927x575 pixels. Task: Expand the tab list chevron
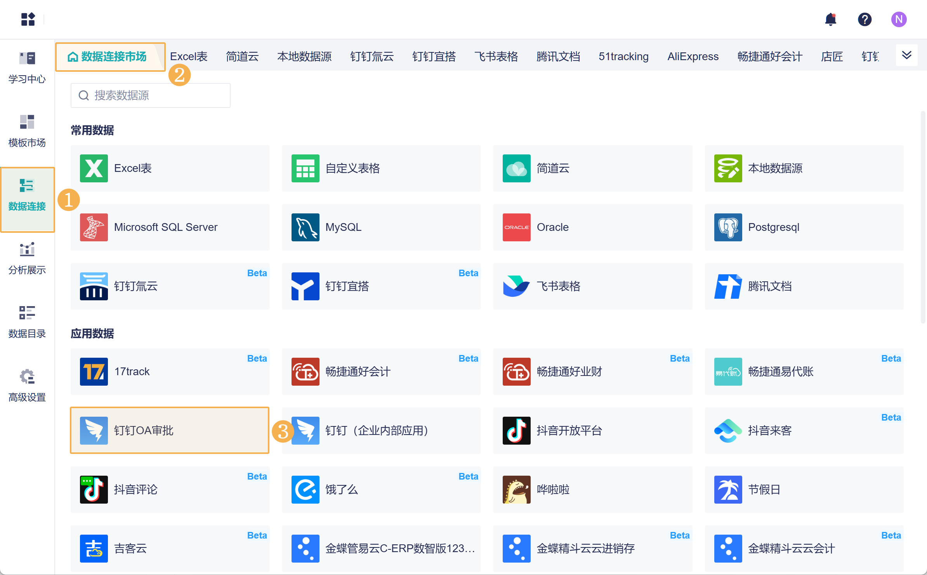906,55
